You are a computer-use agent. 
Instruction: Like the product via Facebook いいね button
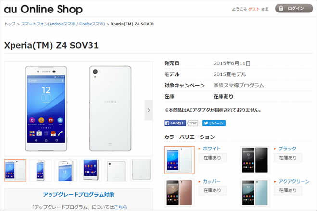tap(175, 123)
